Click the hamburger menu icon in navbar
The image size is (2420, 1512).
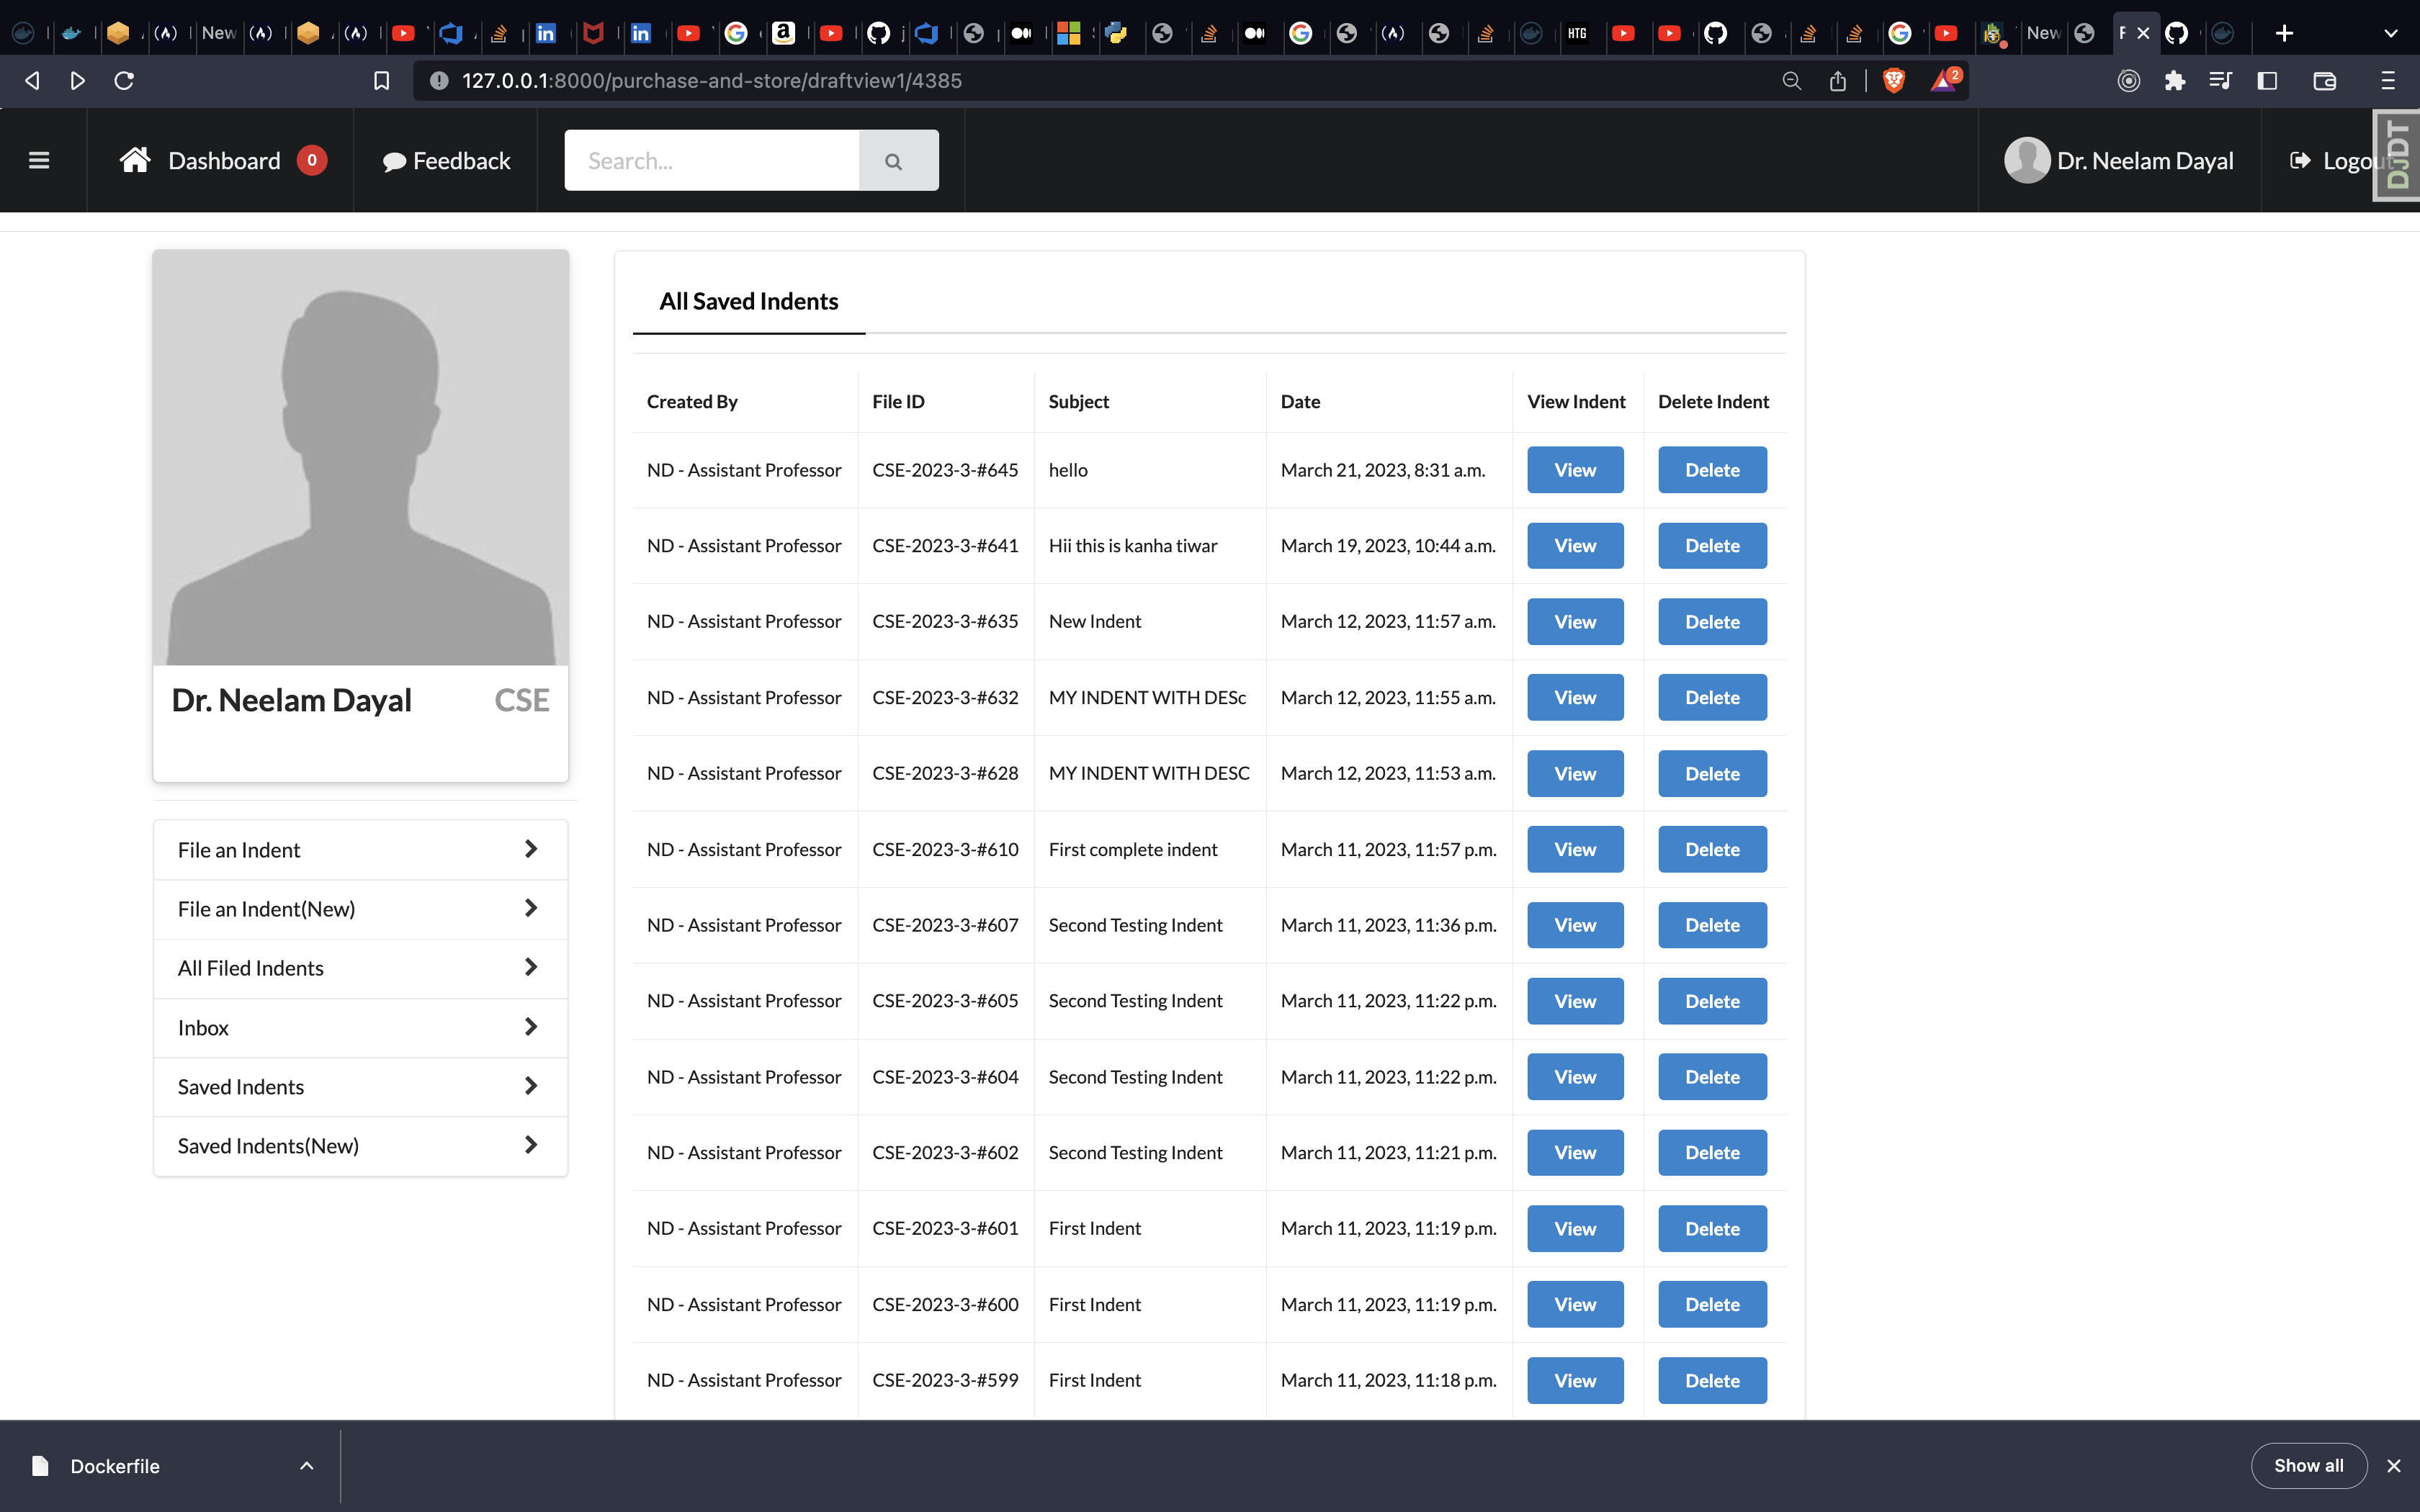(x=39, y=160)
